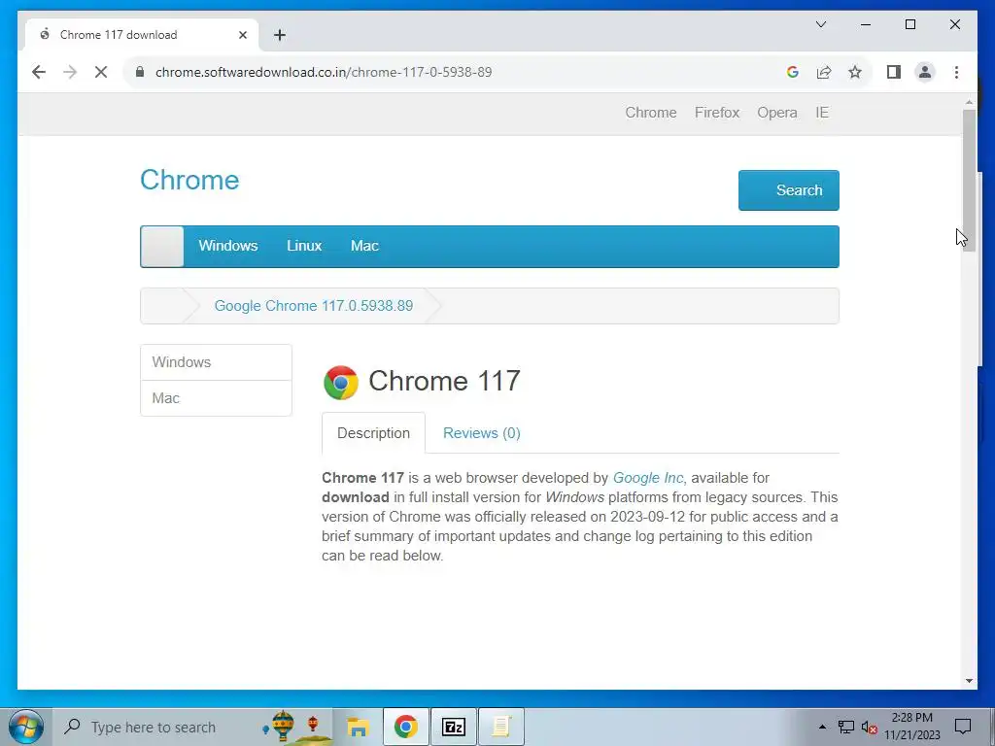This screenshot has height=746, width=995.
Task: Open IE link in top navigation
Action: coord(822,113)
